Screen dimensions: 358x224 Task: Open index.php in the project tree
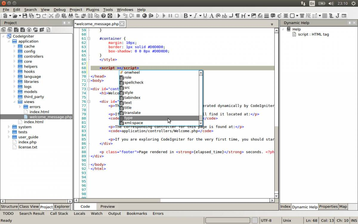pos(27,142)
